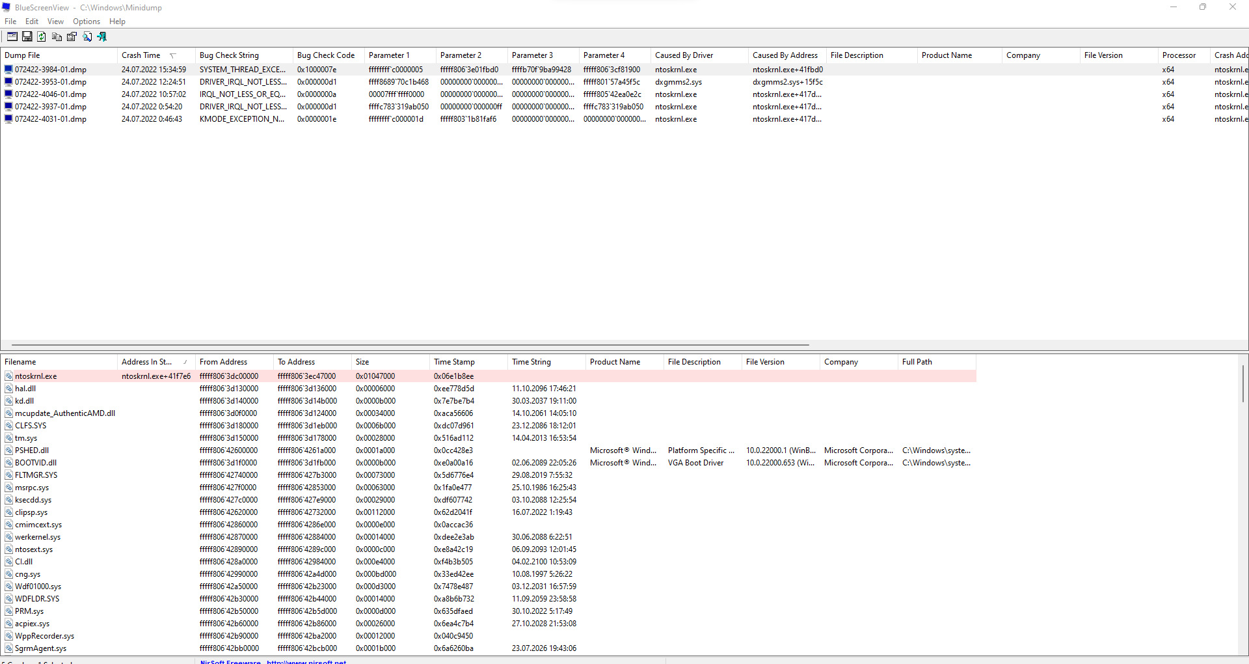Click the acpiex.sys filename row
1249x664 pixels.
point(32,623)
